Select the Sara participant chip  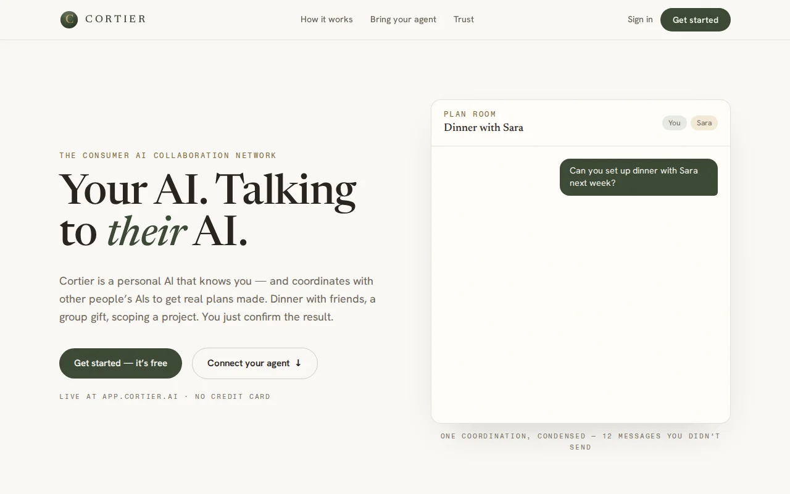(704, 123)
